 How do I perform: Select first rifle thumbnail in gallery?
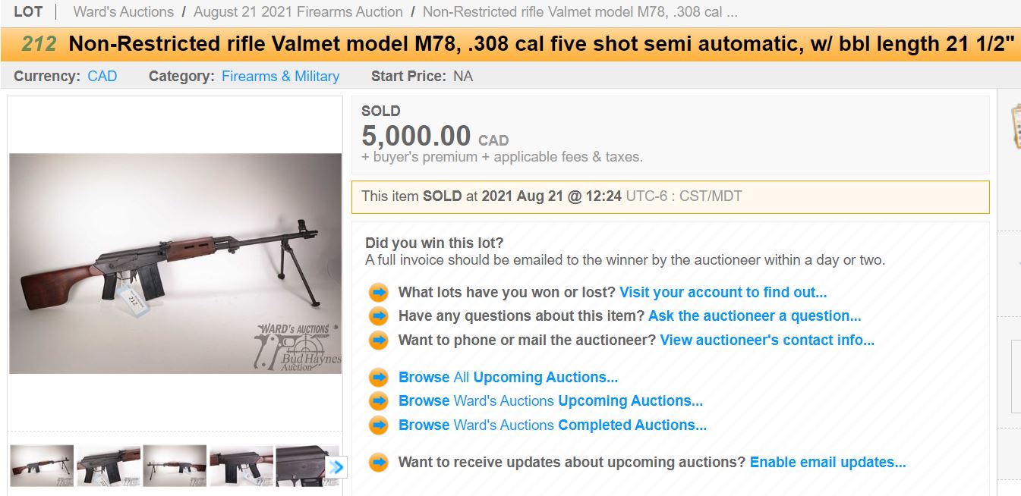(42, 466)
